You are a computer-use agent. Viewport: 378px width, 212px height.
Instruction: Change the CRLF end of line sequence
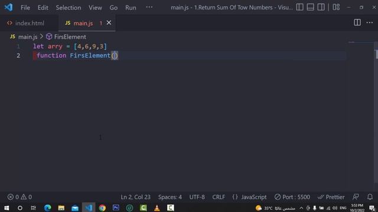(219, 197)
